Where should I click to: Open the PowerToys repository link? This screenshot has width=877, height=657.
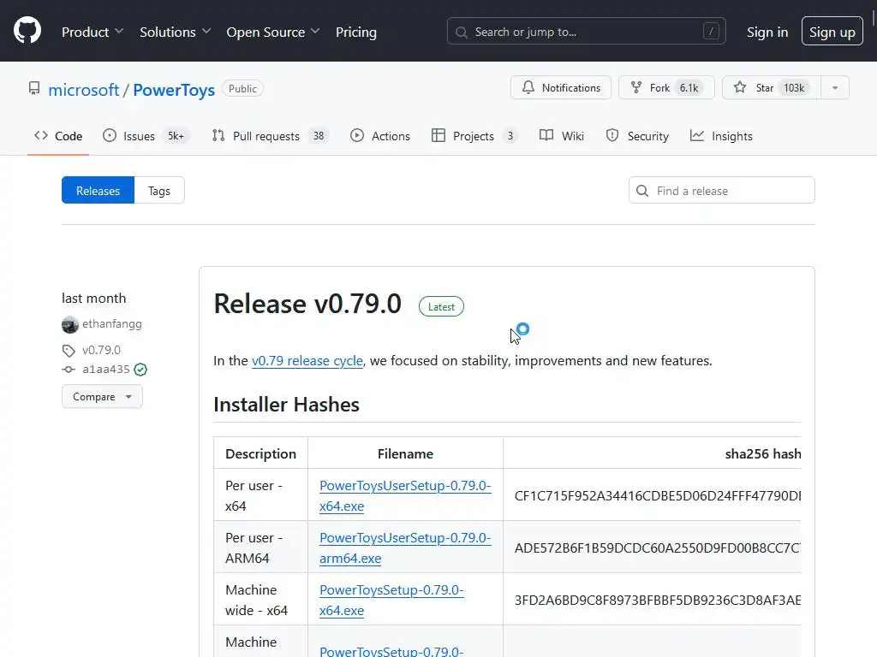tap(173, 89)
